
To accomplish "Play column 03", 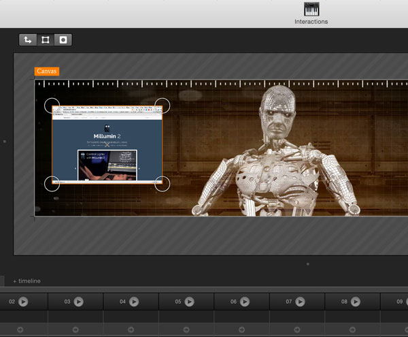I will click(79, 302).
